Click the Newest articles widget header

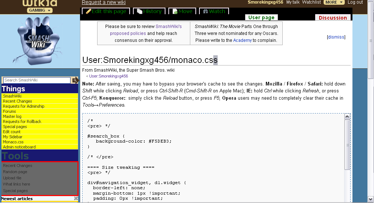click(39, 199)
